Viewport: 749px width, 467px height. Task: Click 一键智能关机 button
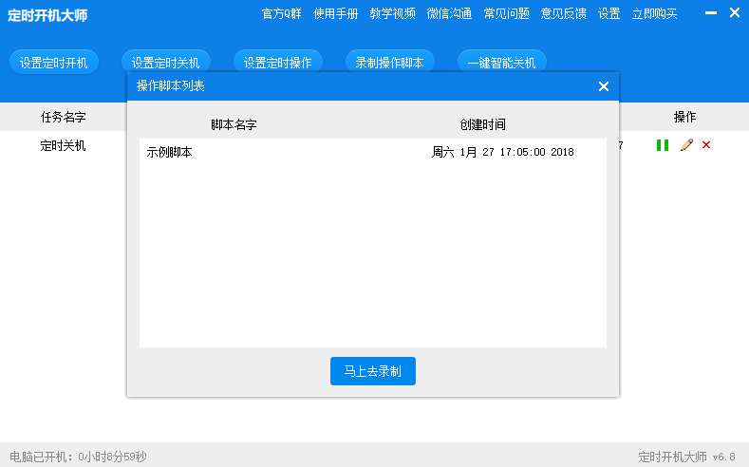501,63
